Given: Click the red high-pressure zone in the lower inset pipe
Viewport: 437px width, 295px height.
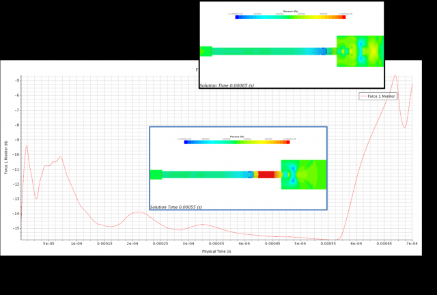Looking at the screenshot, I should [x=267, y=175].
